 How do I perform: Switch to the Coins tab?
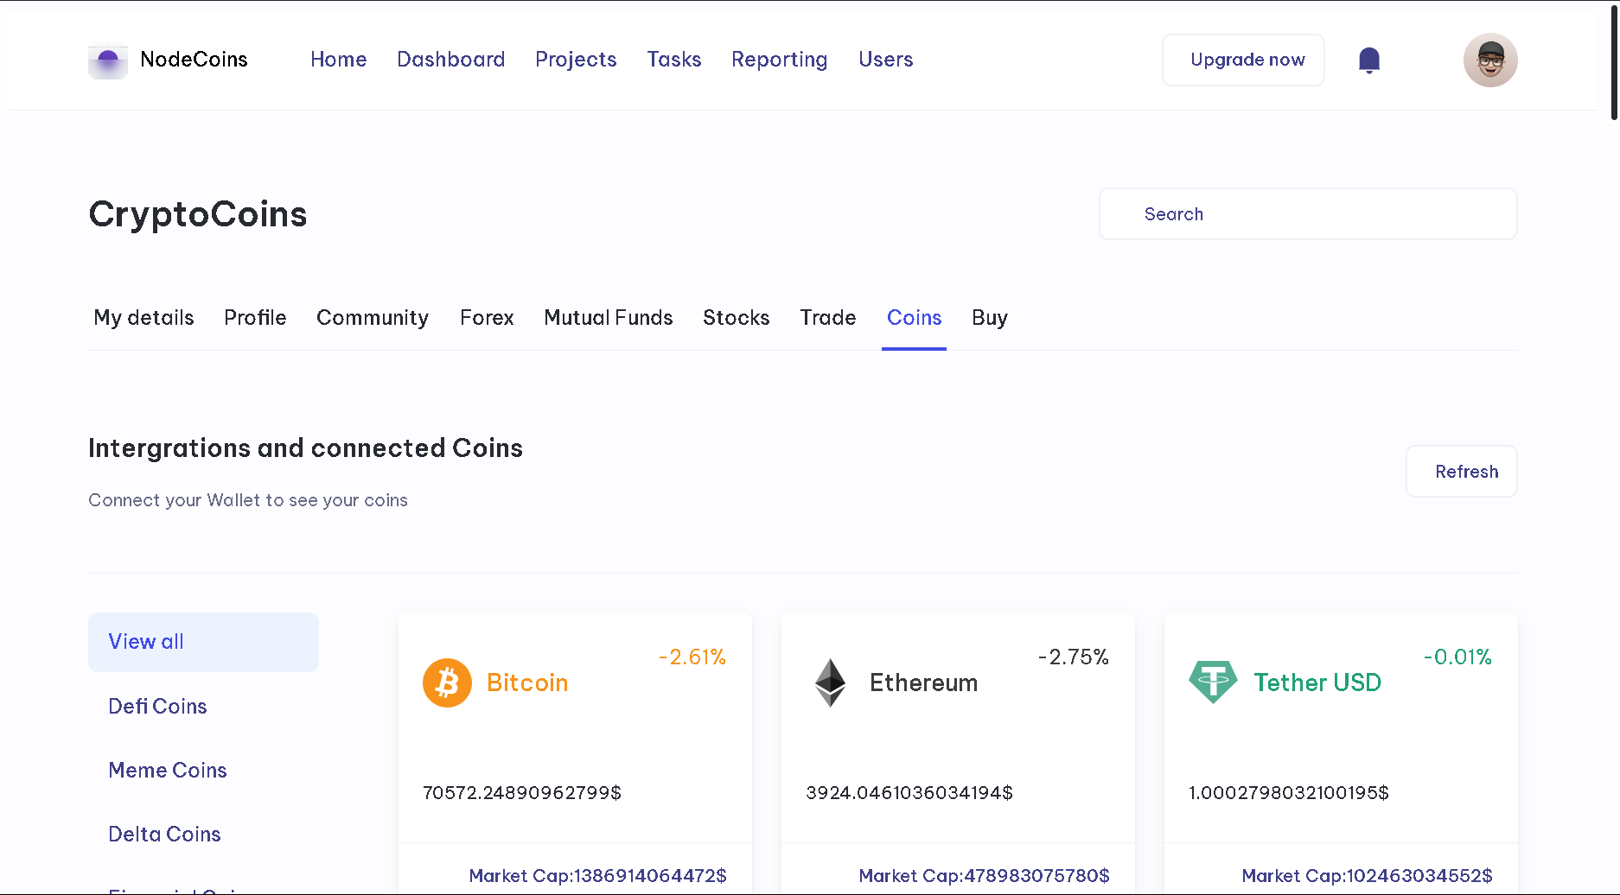(x=914, y=318)
